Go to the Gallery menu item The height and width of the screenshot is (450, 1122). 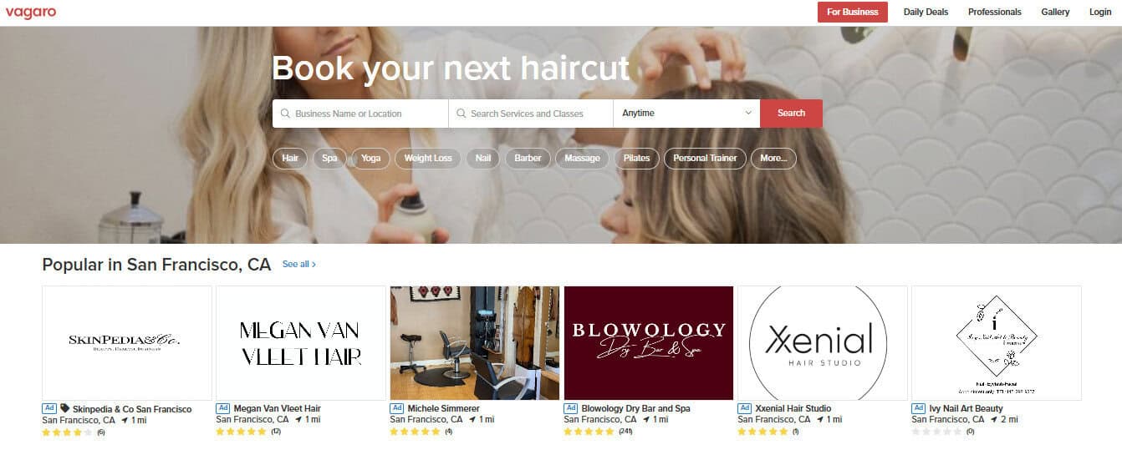(1055, 12)
